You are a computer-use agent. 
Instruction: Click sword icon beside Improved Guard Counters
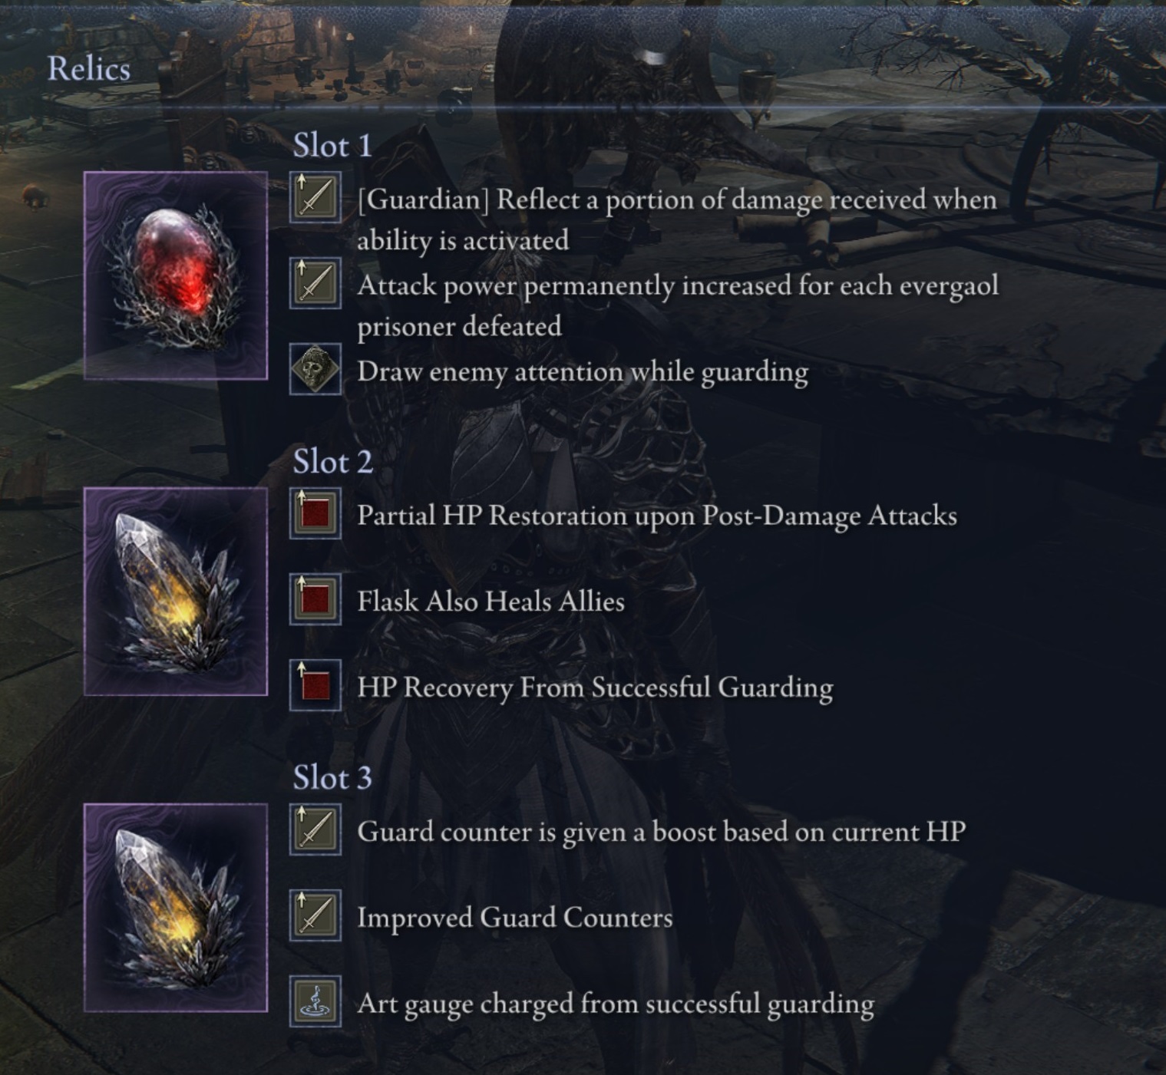click(315, 916)
